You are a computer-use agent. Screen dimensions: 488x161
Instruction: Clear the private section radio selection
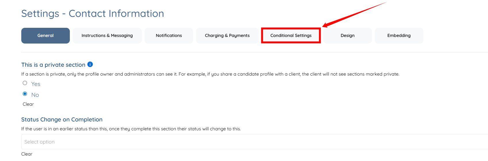coord(28,104)
